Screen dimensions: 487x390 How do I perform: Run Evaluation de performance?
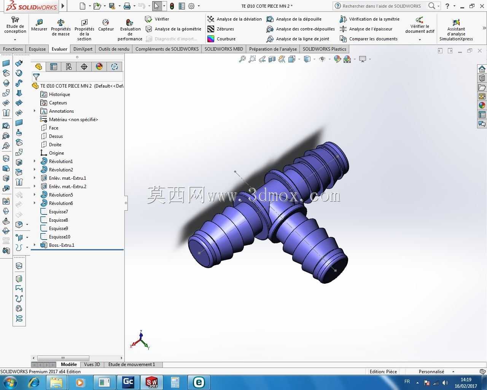pos(130,30)
